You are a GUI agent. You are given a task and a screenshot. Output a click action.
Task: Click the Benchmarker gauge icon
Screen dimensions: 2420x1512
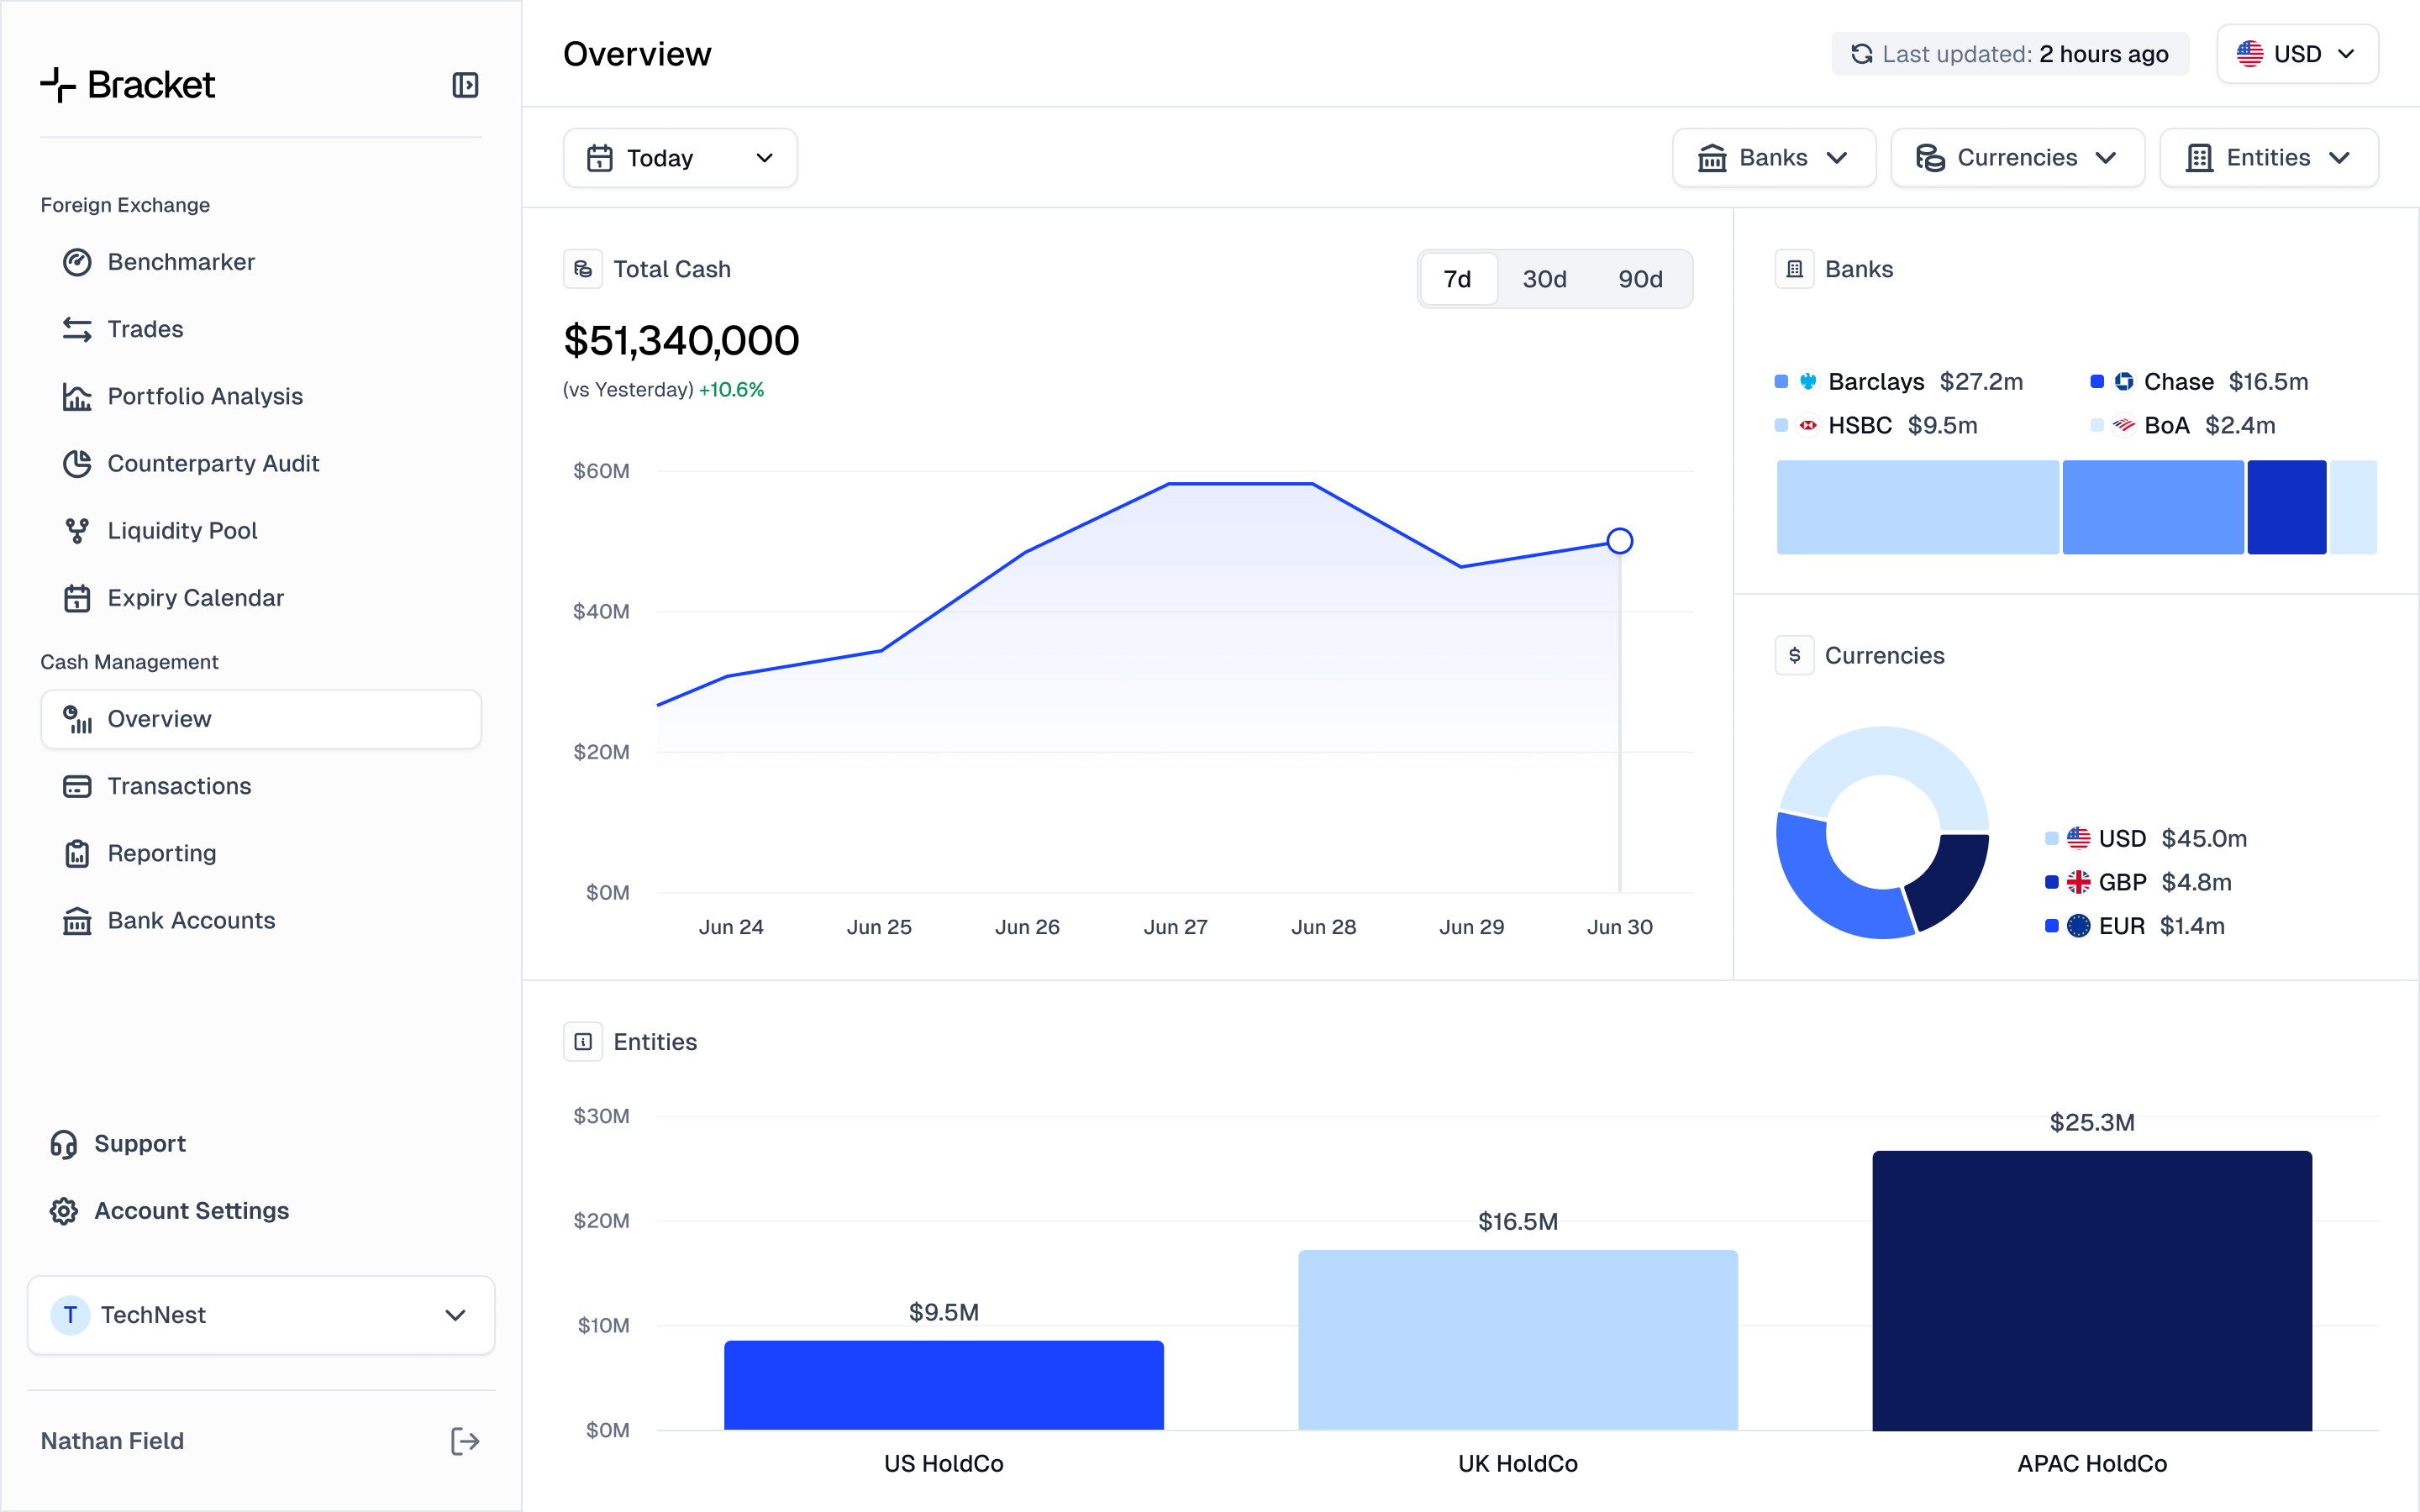(77, 262)
